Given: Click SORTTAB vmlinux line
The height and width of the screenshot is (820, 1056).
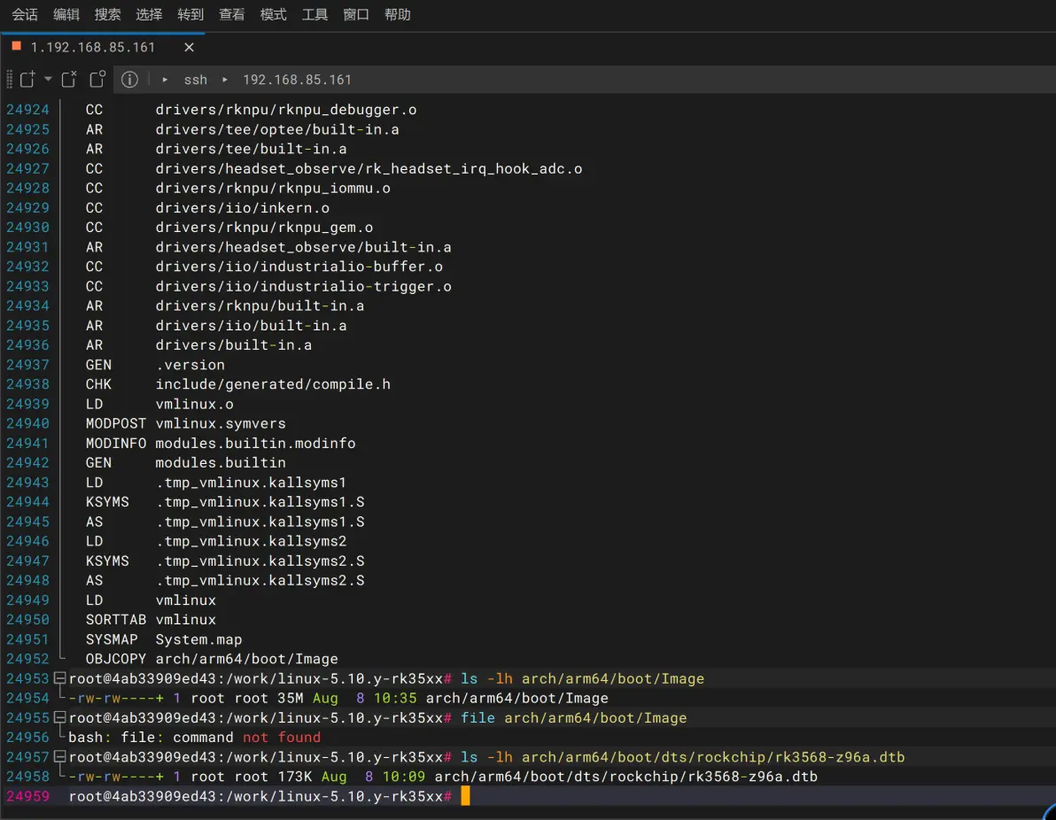Looking at the screenshot, I should coord(151,620).
